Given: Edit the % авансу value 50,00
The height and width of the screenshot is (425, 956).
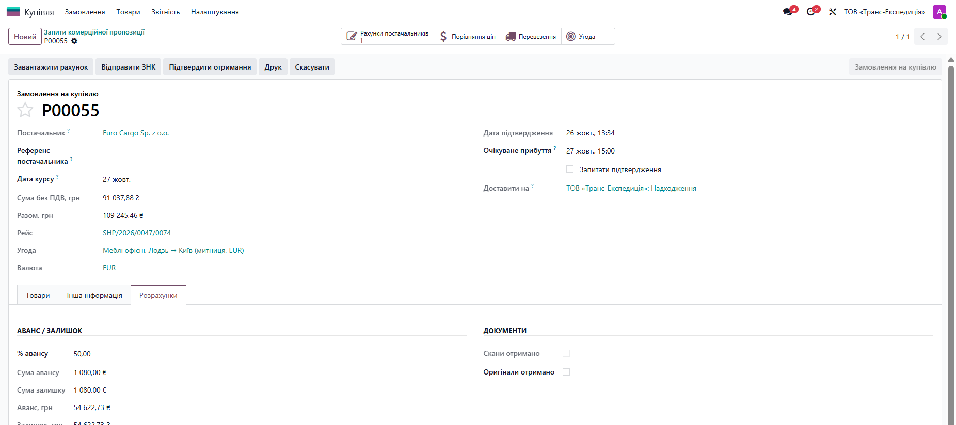Looking at the screenshot, I should (82, 354).
